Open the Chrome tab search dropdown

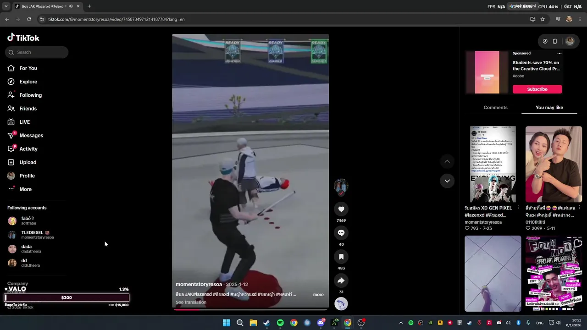[6, 6]
